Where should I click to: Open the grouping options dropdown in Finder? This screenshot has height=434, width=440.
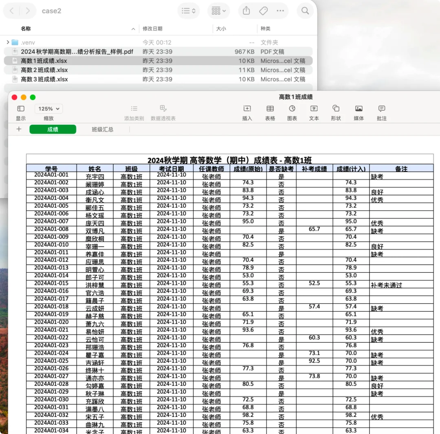[219, 11]
